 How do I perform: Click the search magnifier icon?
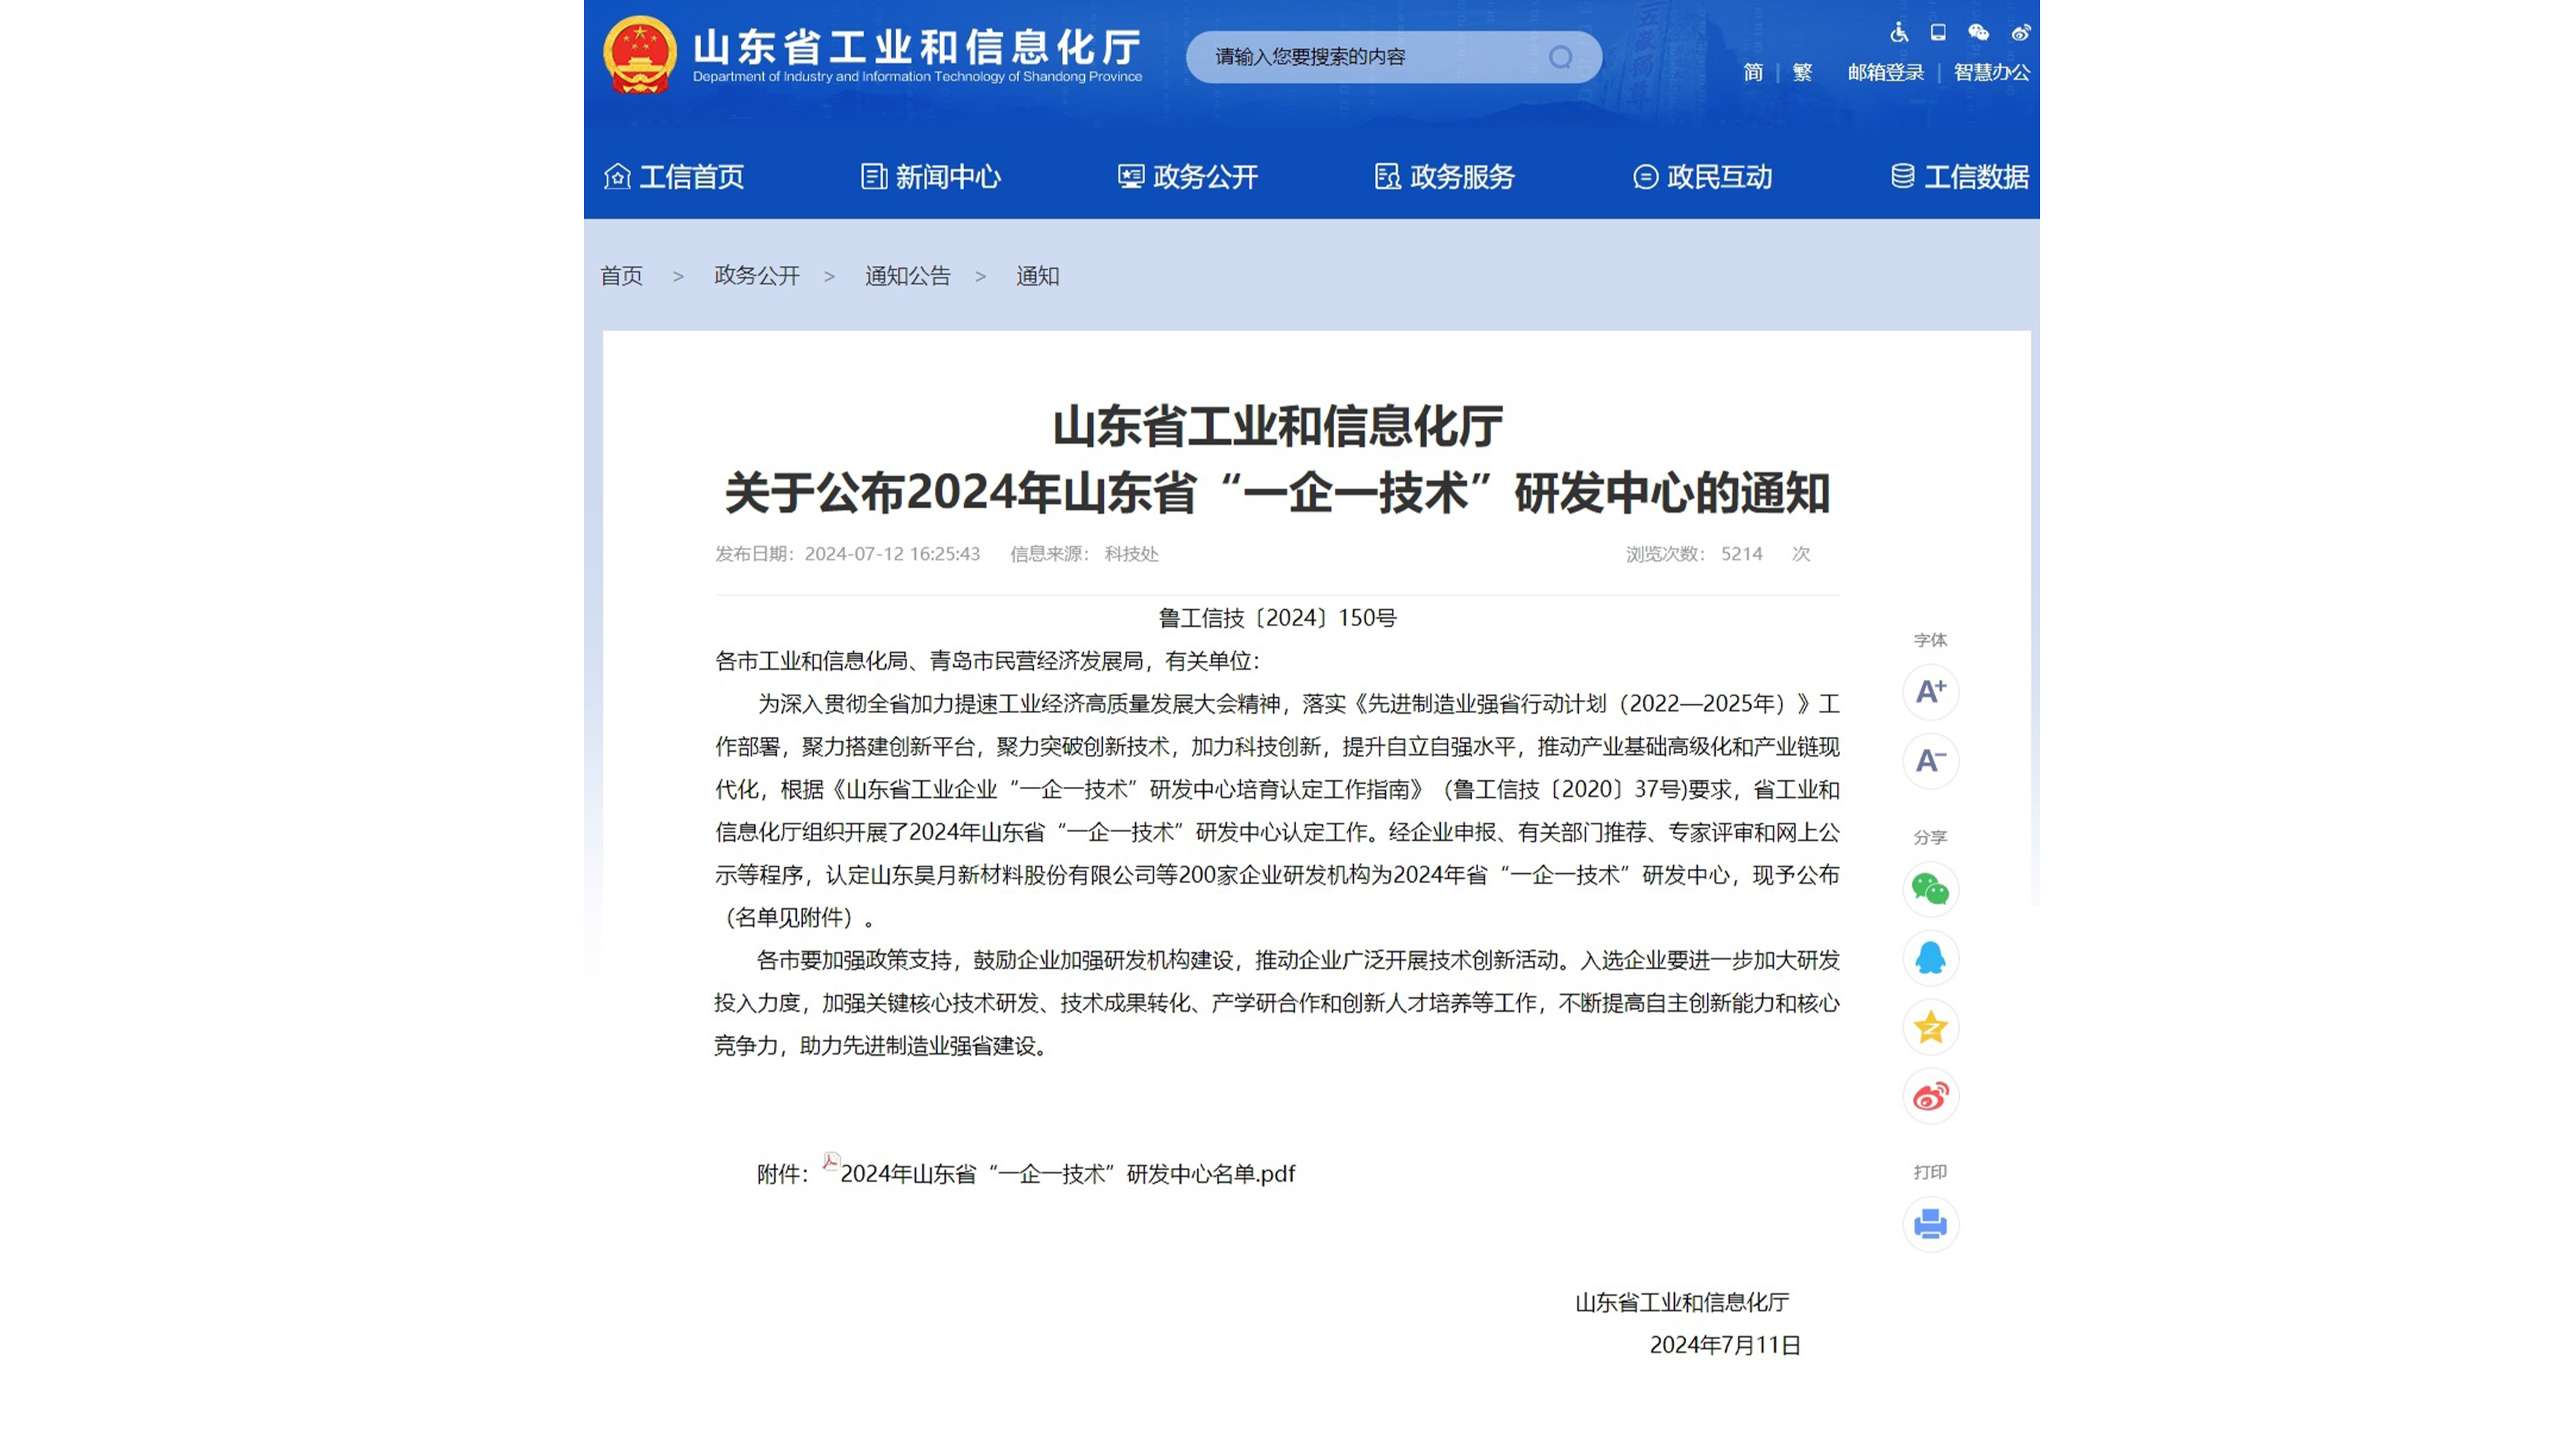1560,57
